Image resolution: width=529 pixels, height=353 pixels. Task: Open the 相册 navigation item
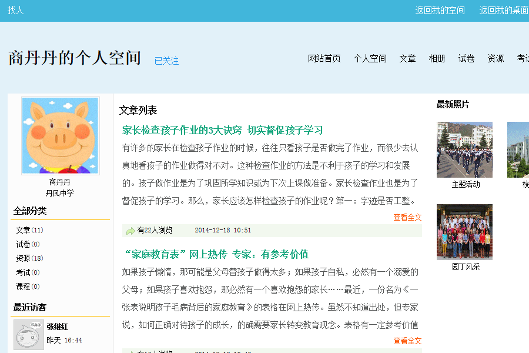[x=437, y=58]
